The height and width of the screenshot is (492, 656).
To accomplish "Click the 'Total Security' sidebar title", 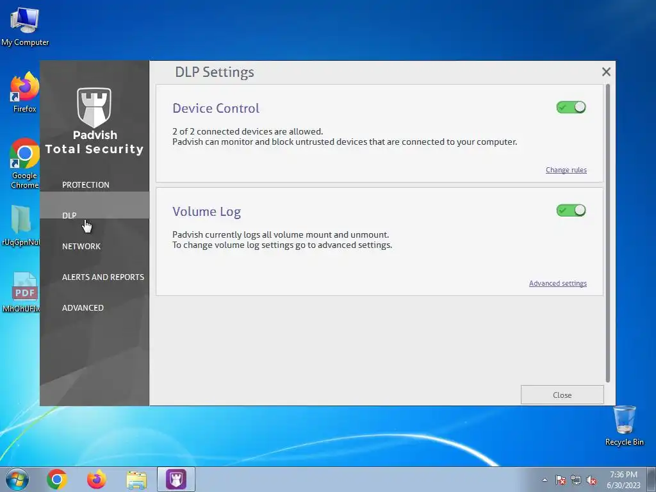I will (x=94, y=149).
